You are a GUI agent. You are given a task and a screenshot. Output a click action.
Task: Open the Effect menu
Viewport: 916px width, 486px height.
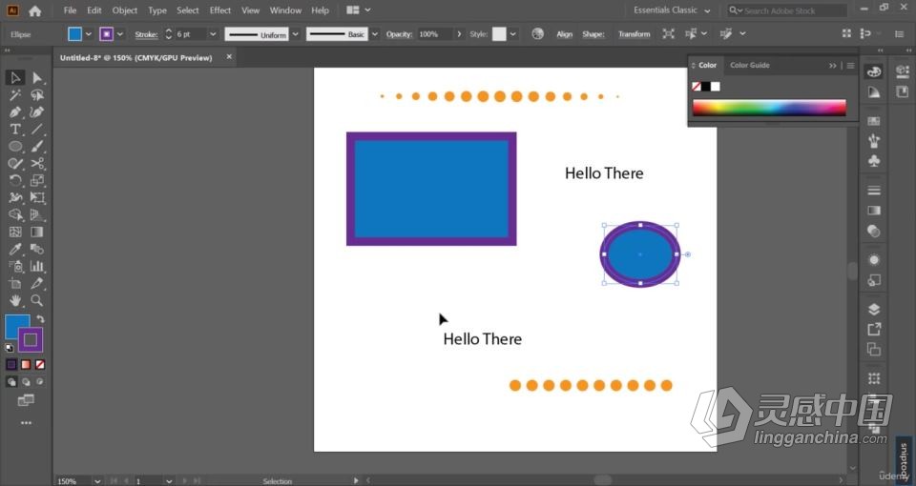click(x=220, y=10)
